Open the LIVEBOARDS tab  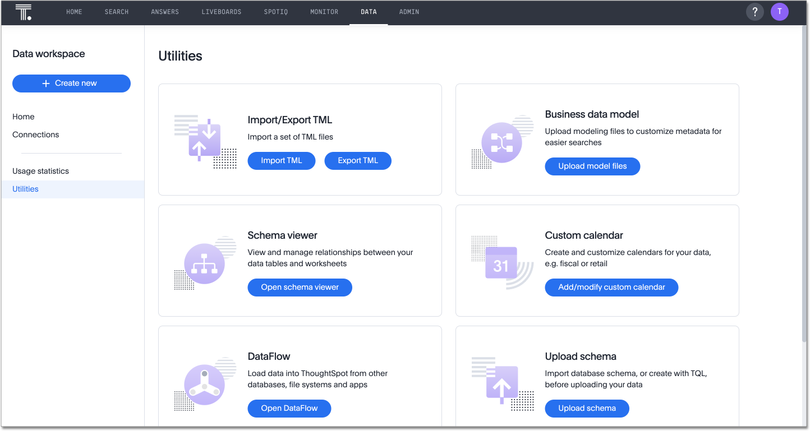coord(221,11)
